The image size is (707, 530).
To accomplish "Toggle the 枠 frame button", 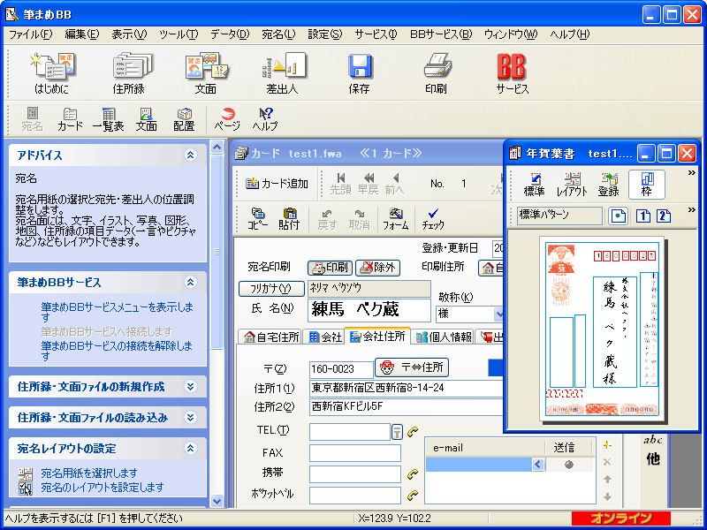I will pos(647,185).
